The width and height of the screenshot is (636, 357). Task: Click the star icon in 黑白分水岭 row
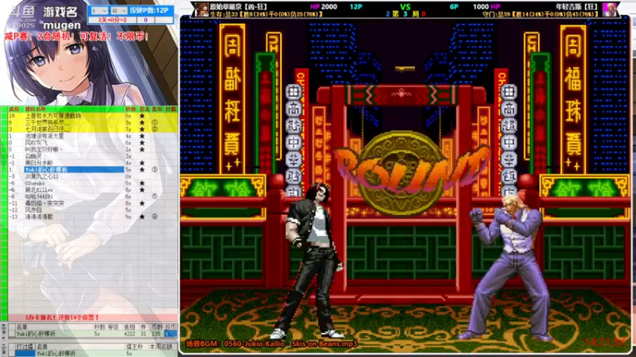coord(142,163)
